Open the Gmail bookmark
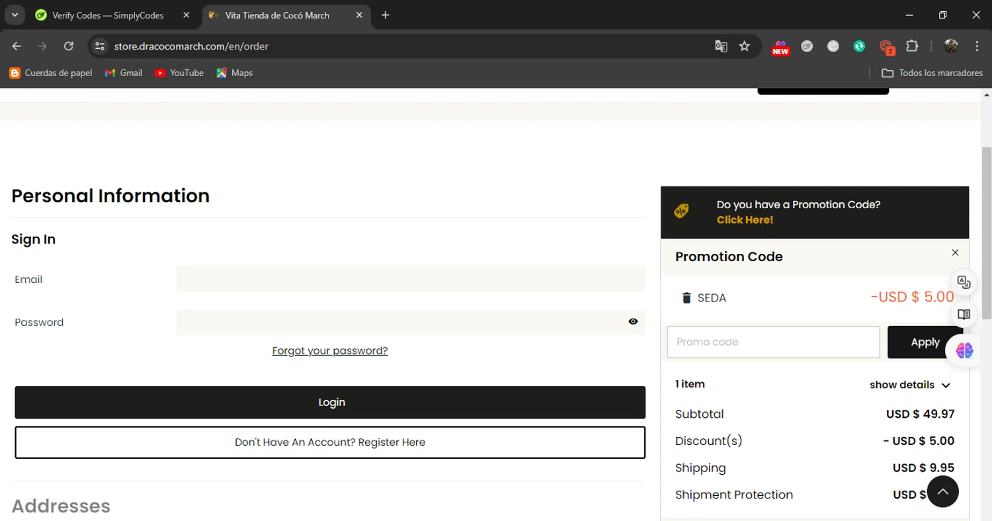Screen dimensions: 992x521 click(124, 73)
